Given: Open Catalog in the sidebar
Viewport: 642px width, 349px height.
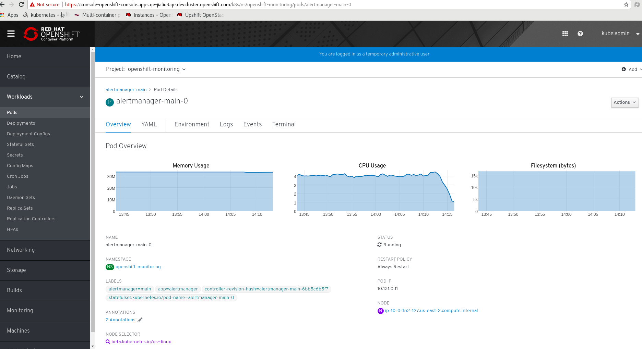Looking at the screenshot, I should click(x=45, y=77).
